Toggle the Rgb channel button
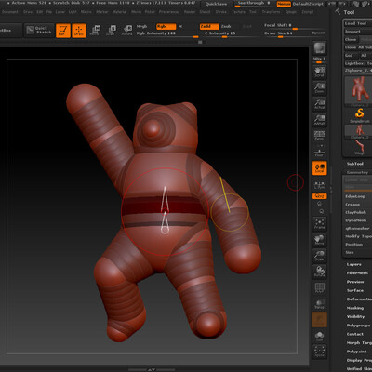The image size is (372, 372). click(x=166, y=27)
